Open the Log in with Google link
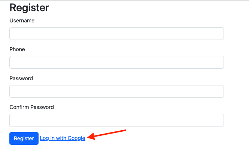Viewport: 249px width, 153px height. coord(63,138)
